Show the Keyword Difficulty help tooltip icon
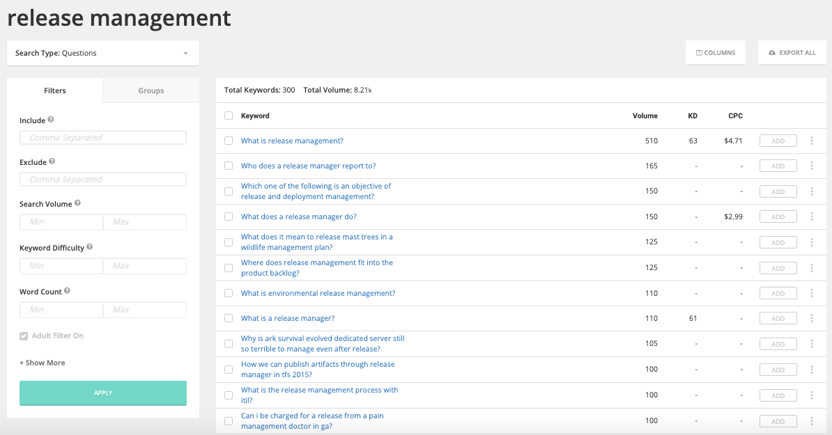This screenshot has height=435, width=832. tap(90, 247)
